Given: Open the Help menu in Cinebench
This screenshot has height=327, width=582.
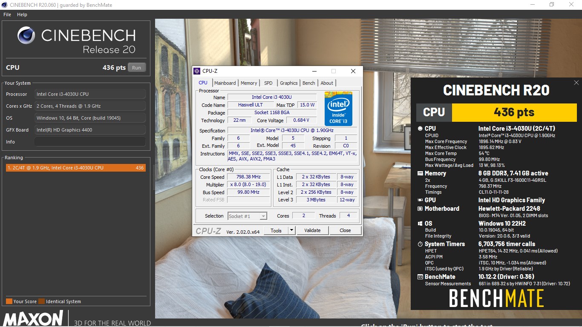Looking at the screenshot, I should coord(22,14).
